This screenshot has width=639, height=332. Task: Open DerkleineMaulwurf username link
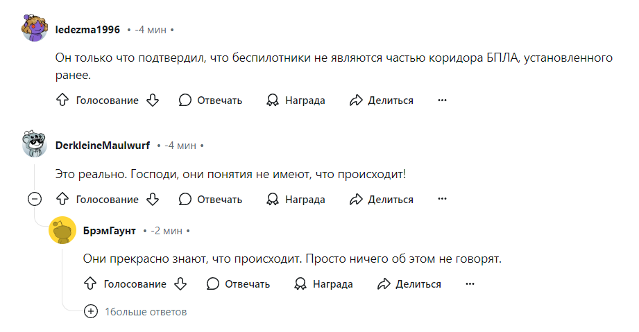pos(103,146)
